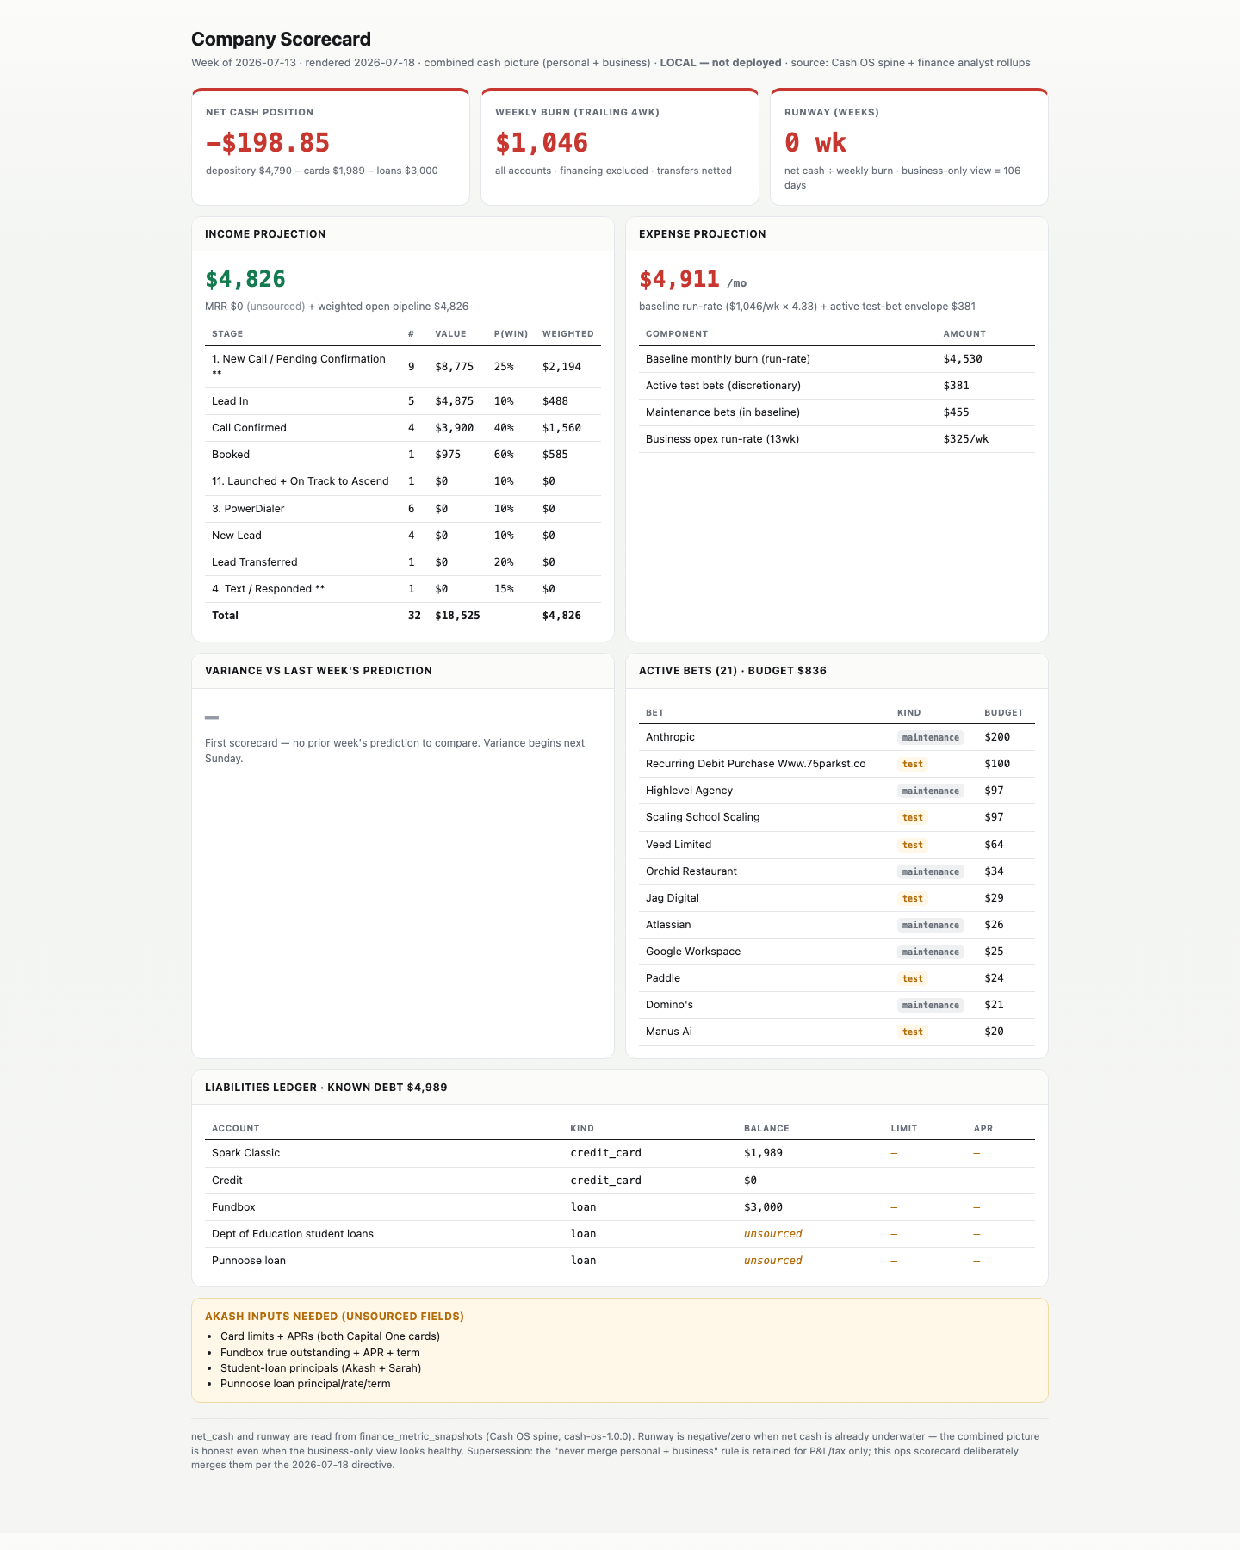Click the $4,530 baseline amount

click(963, 359)
